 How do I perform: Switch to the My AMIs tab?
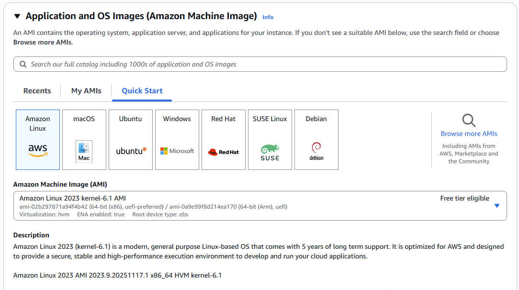[x=86, y=90]
